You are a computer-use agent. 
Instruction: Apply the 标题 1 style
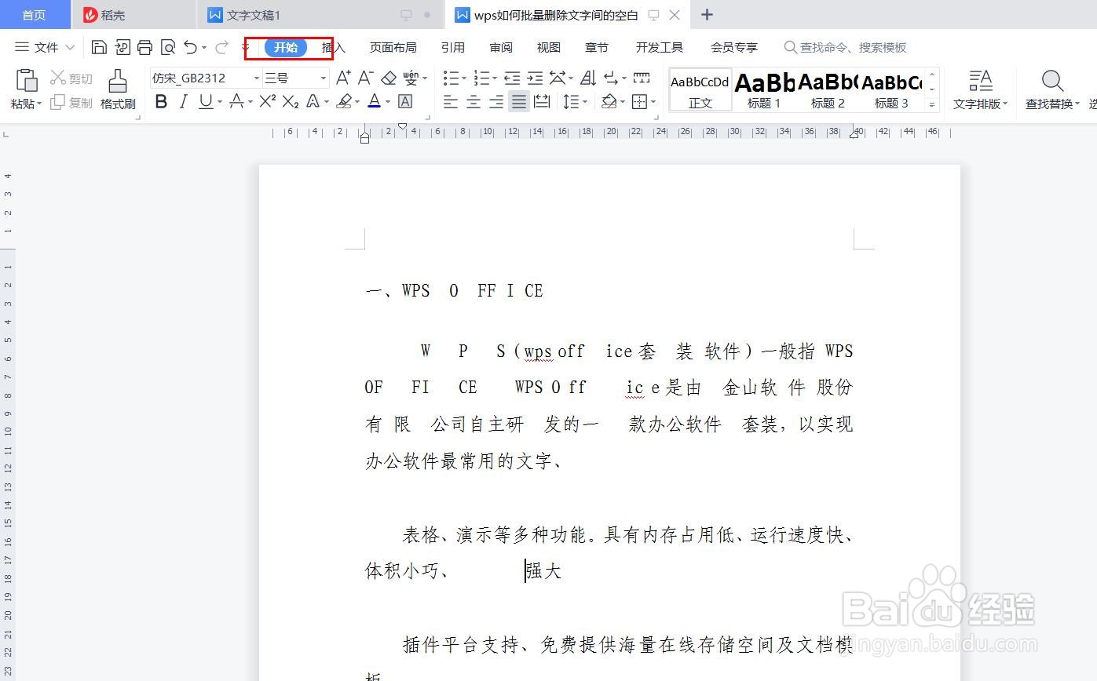tap(764, 89)
